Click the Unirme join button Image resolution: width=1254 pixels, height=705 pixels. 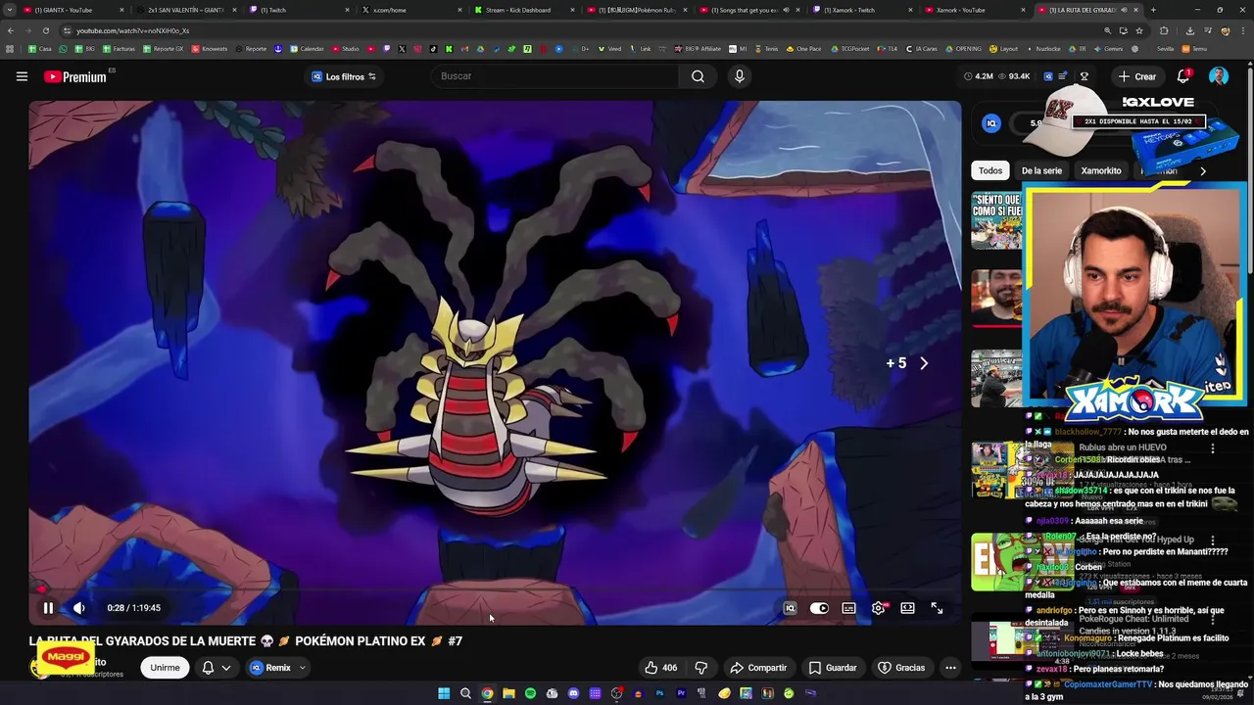click(x=165, y=668)
